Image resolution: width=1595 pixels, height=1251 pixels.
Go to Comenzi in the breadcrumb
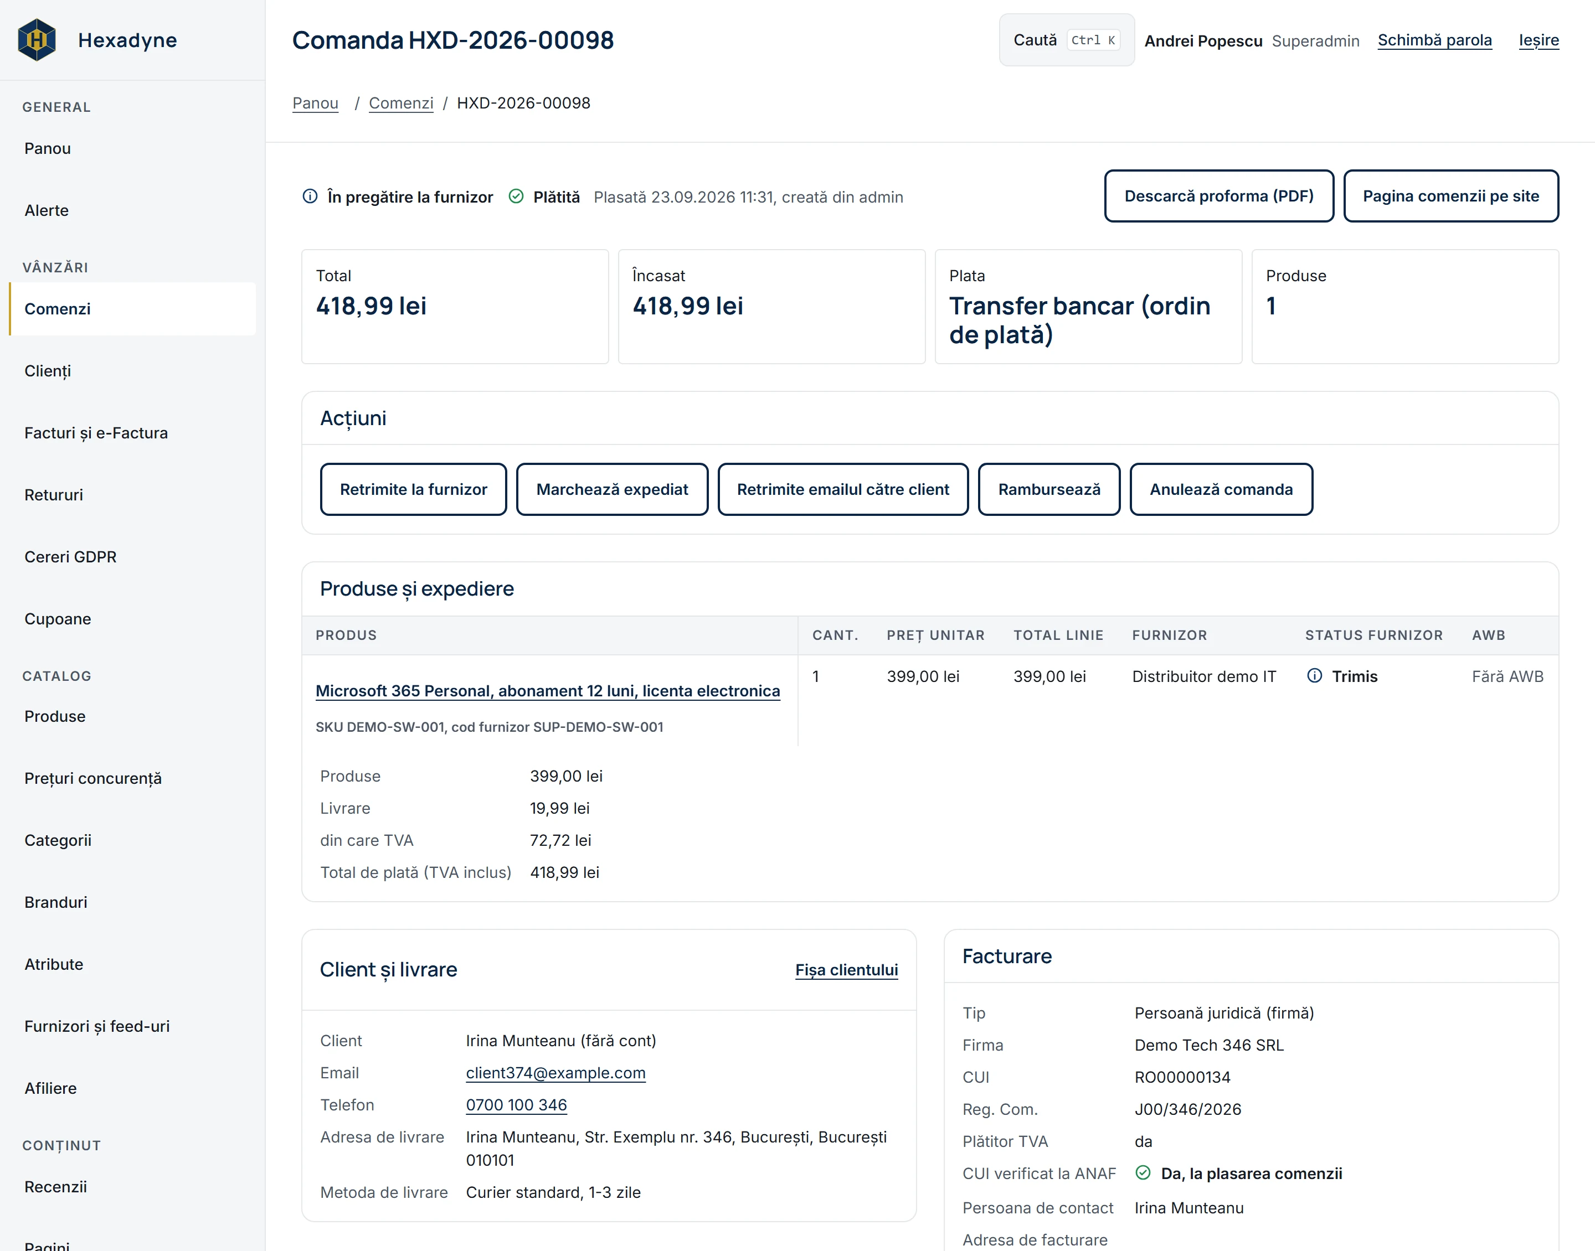[401, 104]
